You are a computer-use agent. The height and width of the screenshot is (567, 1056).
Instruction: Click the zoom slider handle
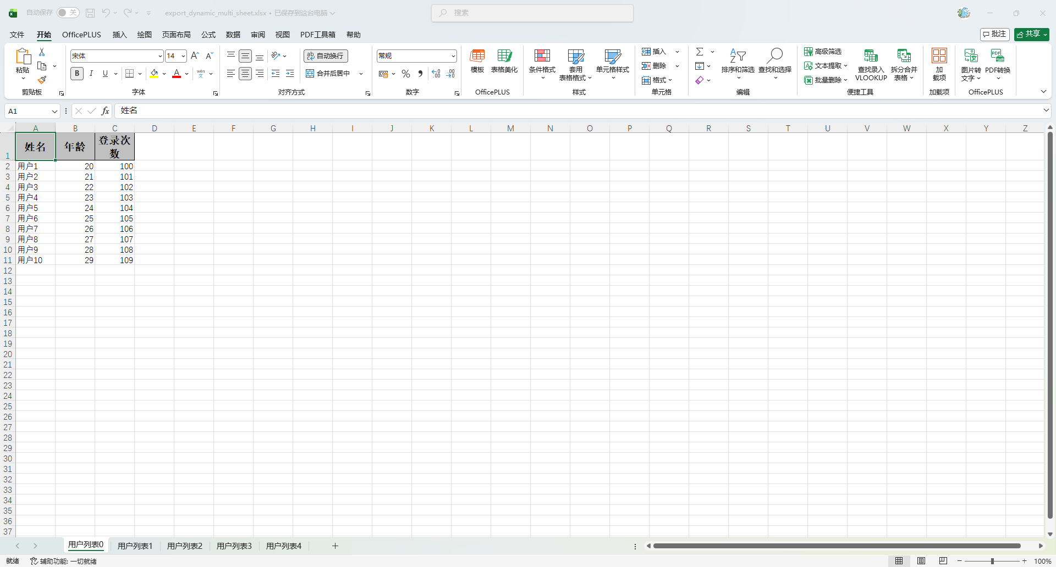pos(992,561)
